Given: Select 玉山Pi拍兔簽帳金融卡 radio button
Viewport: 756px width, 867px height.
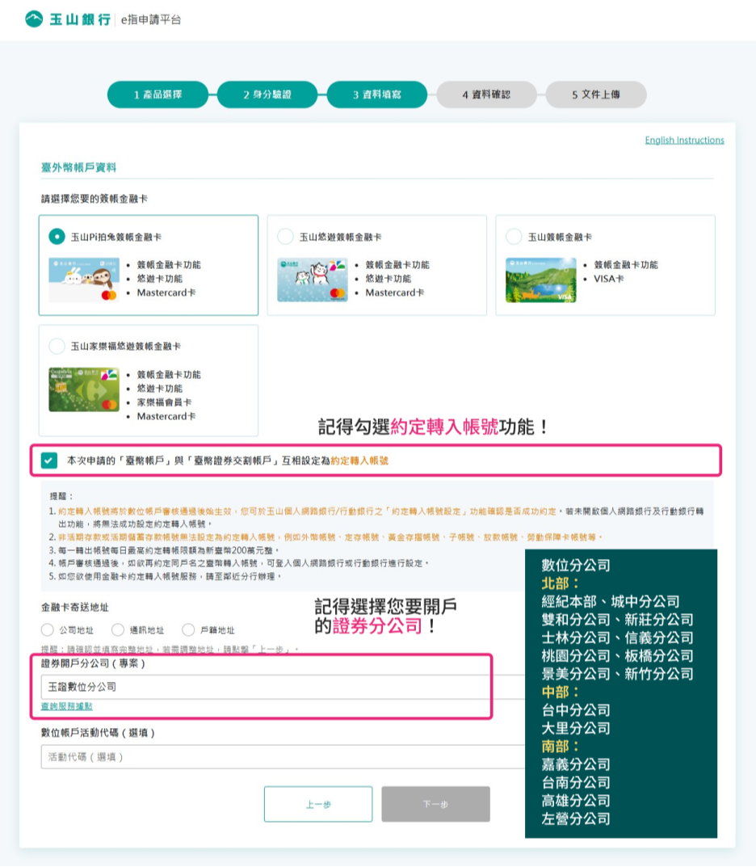Looking at the screenshot, I should pyautogui.click(x=57, y=237).
